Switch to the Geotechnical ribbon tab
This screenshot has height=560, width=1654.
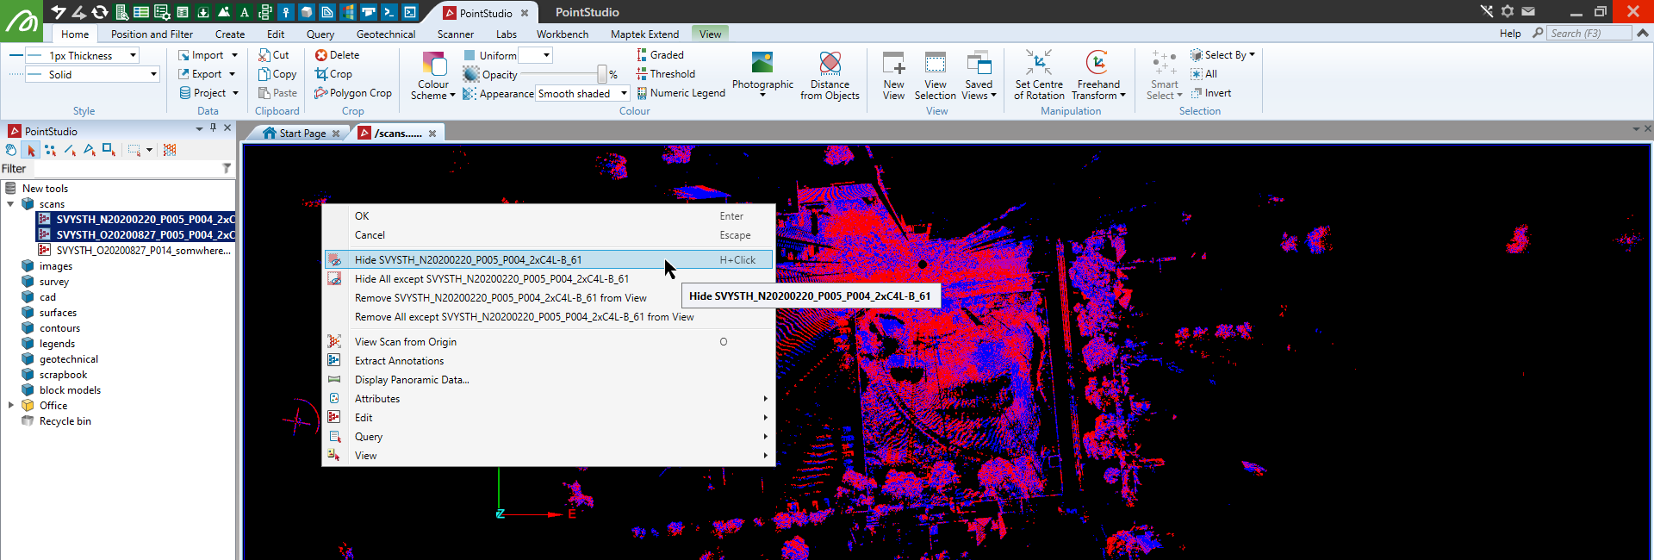(386, 34)
